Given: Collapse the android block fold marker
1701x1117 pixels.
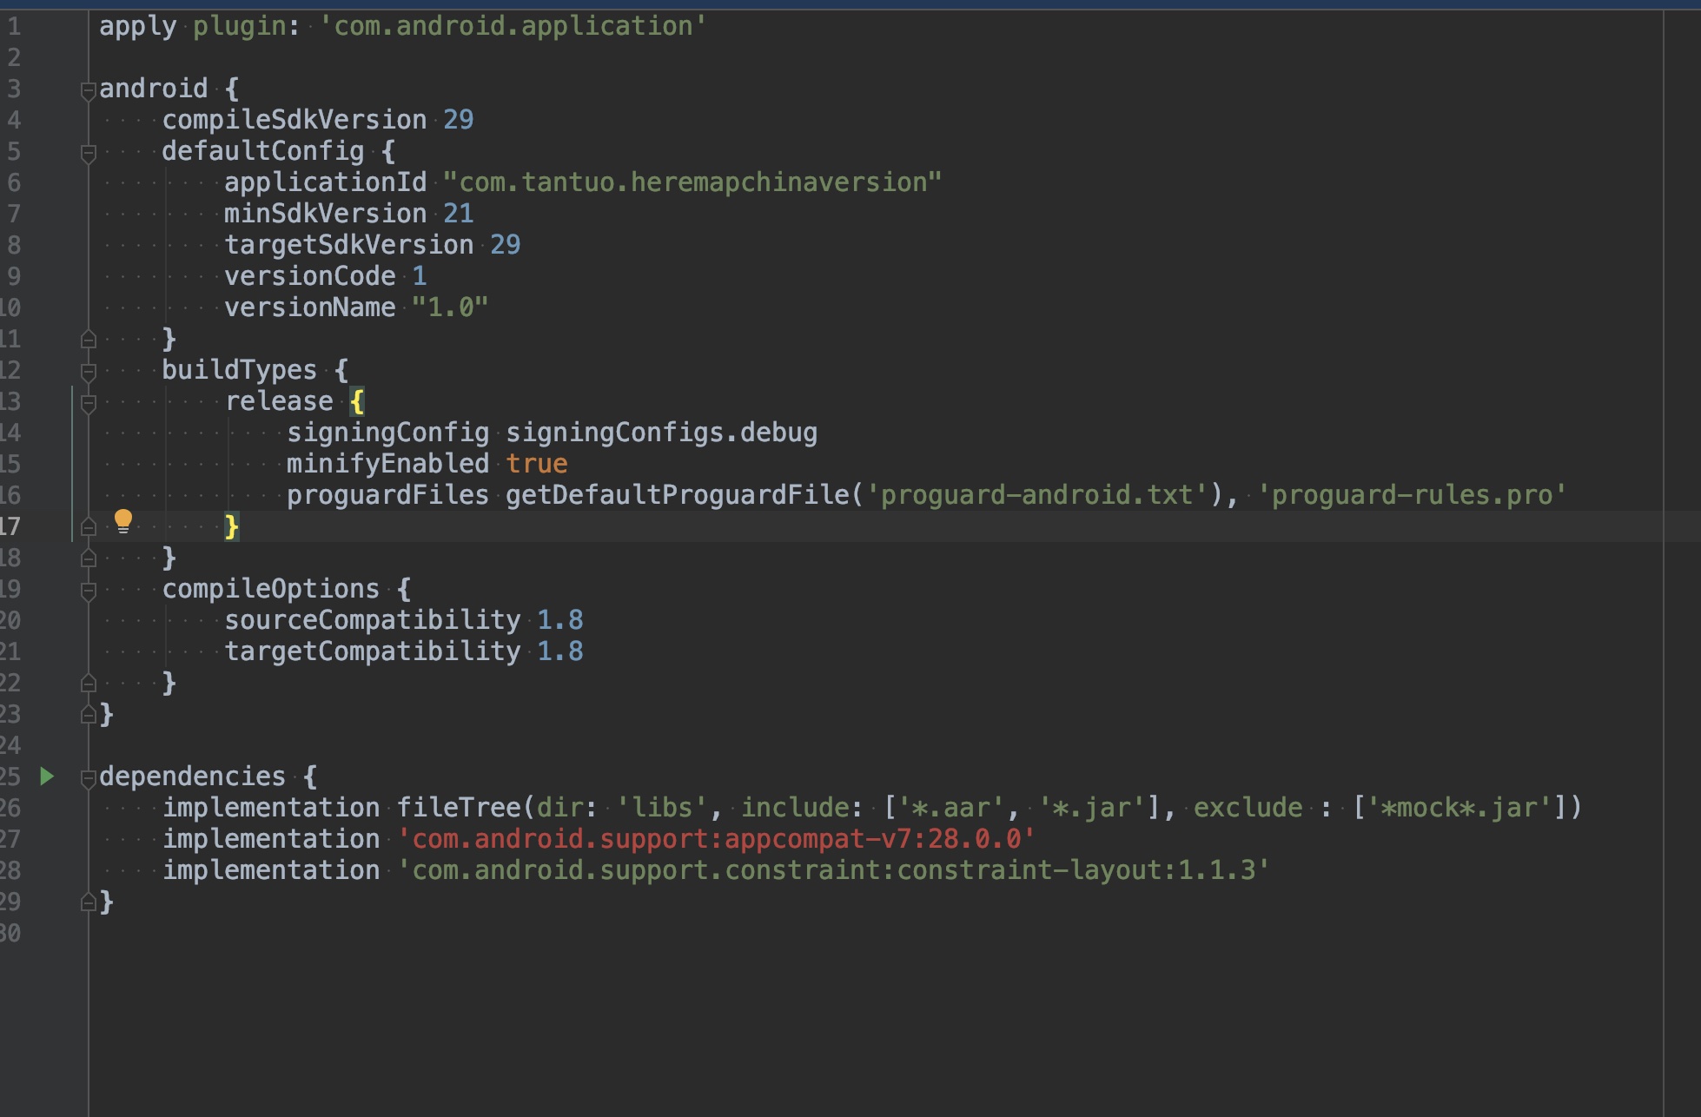Looking at the screenshot, I should (88, 90).
